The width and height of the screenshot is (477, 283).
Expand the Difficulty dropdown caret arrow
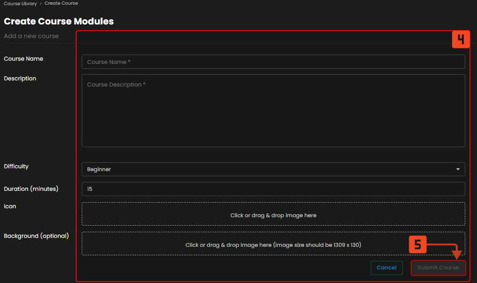pos(458,169)
